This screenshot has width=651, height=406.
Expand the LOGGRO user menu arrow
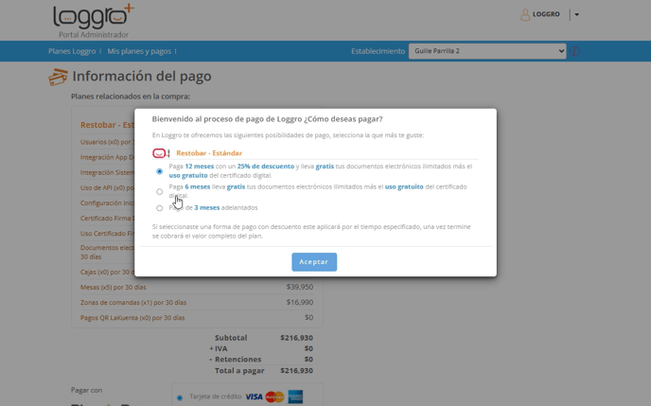(577, 15)
